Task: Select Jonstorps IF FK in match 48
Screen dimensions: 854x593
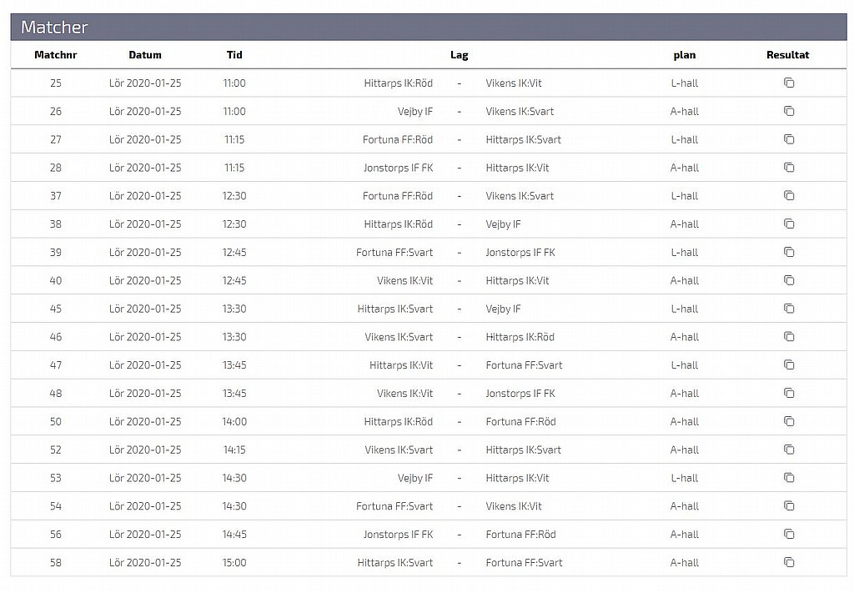Action: pos(520,394)
